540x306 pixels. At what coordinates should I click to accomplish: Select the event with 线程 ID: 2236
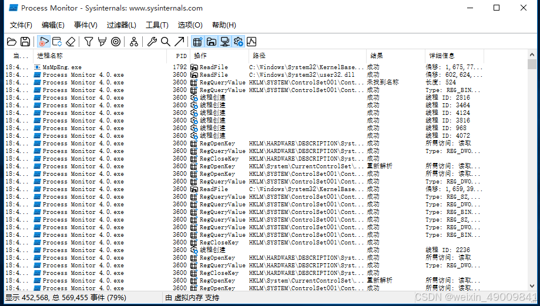(x=244, y=250)
